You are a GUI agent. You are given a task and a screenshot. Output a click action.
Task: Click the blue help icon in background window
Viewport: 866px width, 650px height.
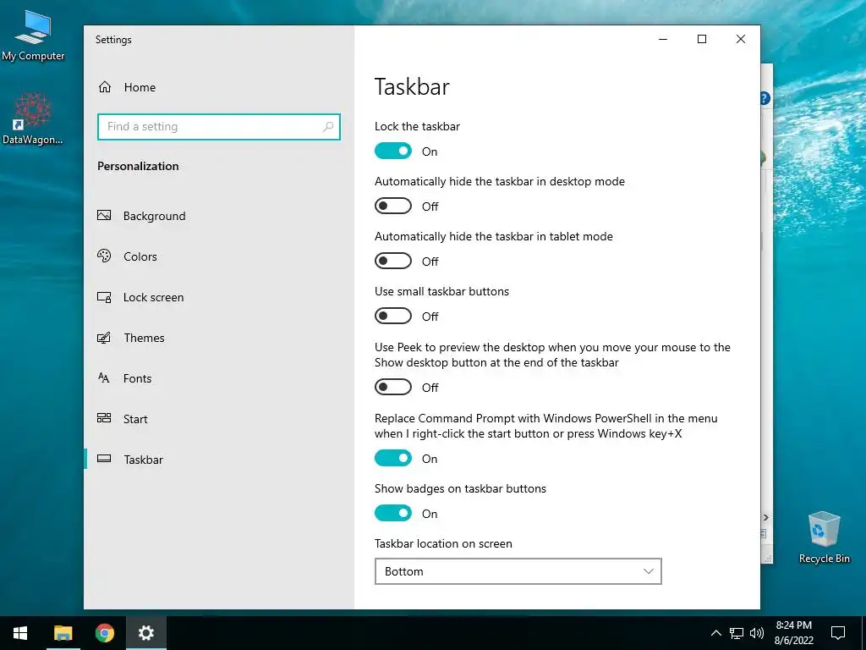click(x=765, y=98)
